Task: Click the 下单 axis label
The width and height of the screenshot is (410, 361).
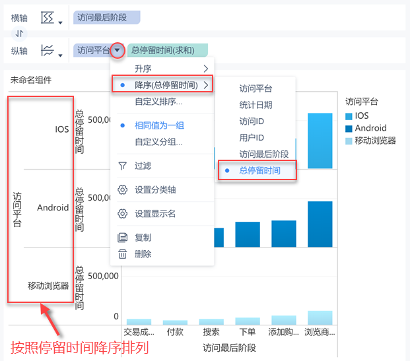Action: click(248, 332)
